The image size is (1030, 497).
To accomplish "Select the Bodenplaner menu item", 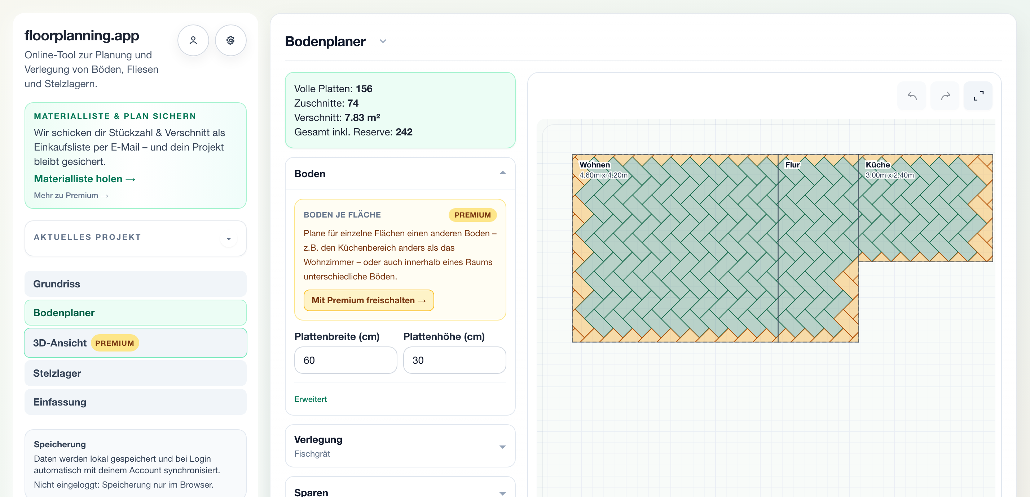I will point(136,313).
